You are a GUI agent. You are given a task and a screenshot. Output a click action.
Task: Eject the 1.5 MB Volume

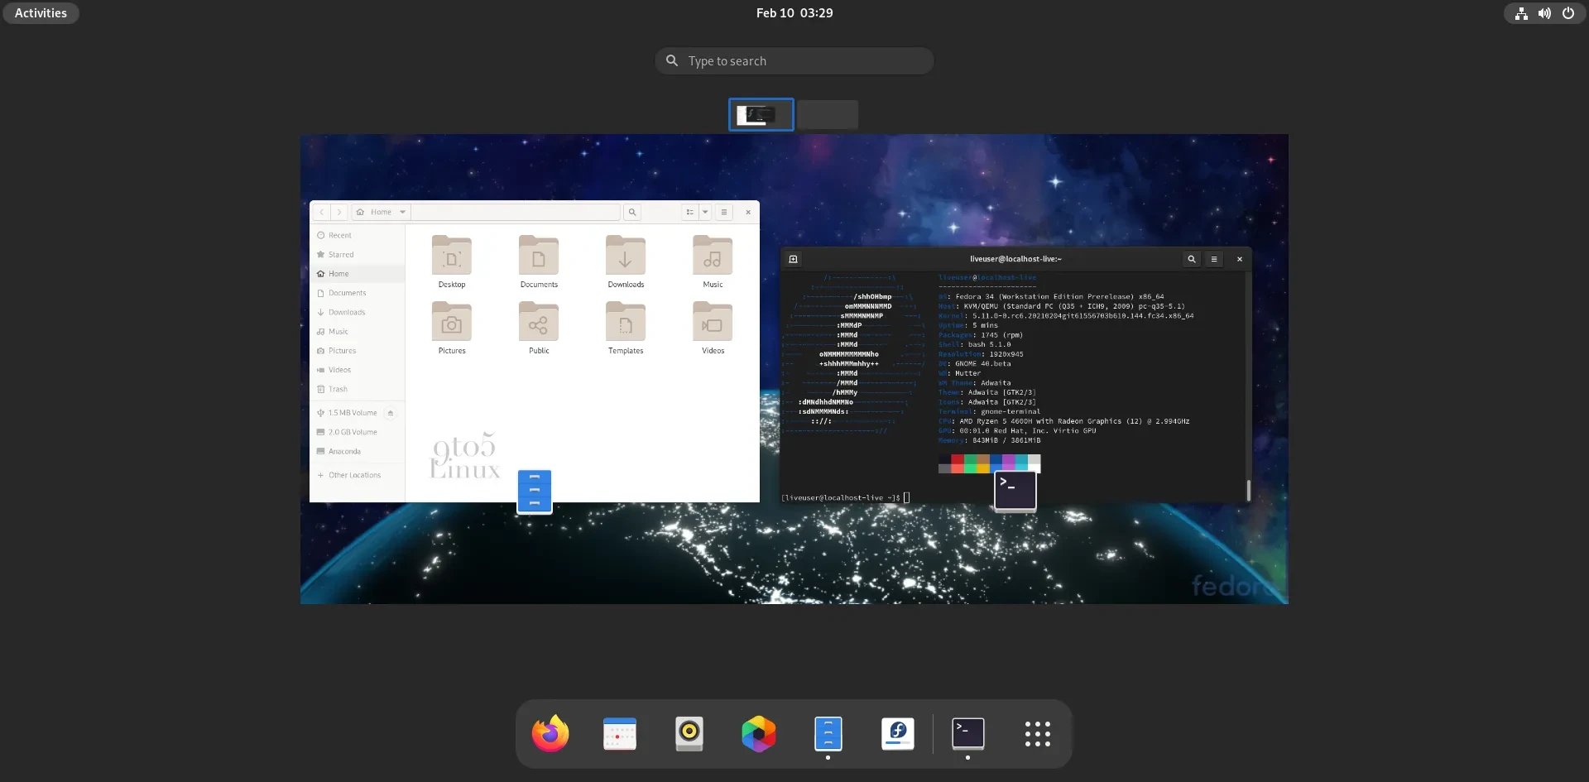coord(391,413)
